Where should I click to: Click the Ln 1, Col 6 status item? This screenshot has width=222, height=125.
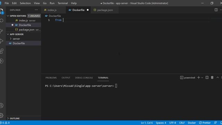coord(147,123)
